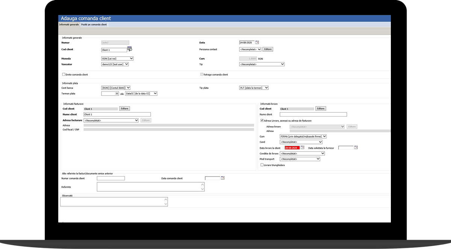This screenshot has height=249, width=451.
Task: Click Editare beside Cod client in Informatii livrare
Action: 321,108
